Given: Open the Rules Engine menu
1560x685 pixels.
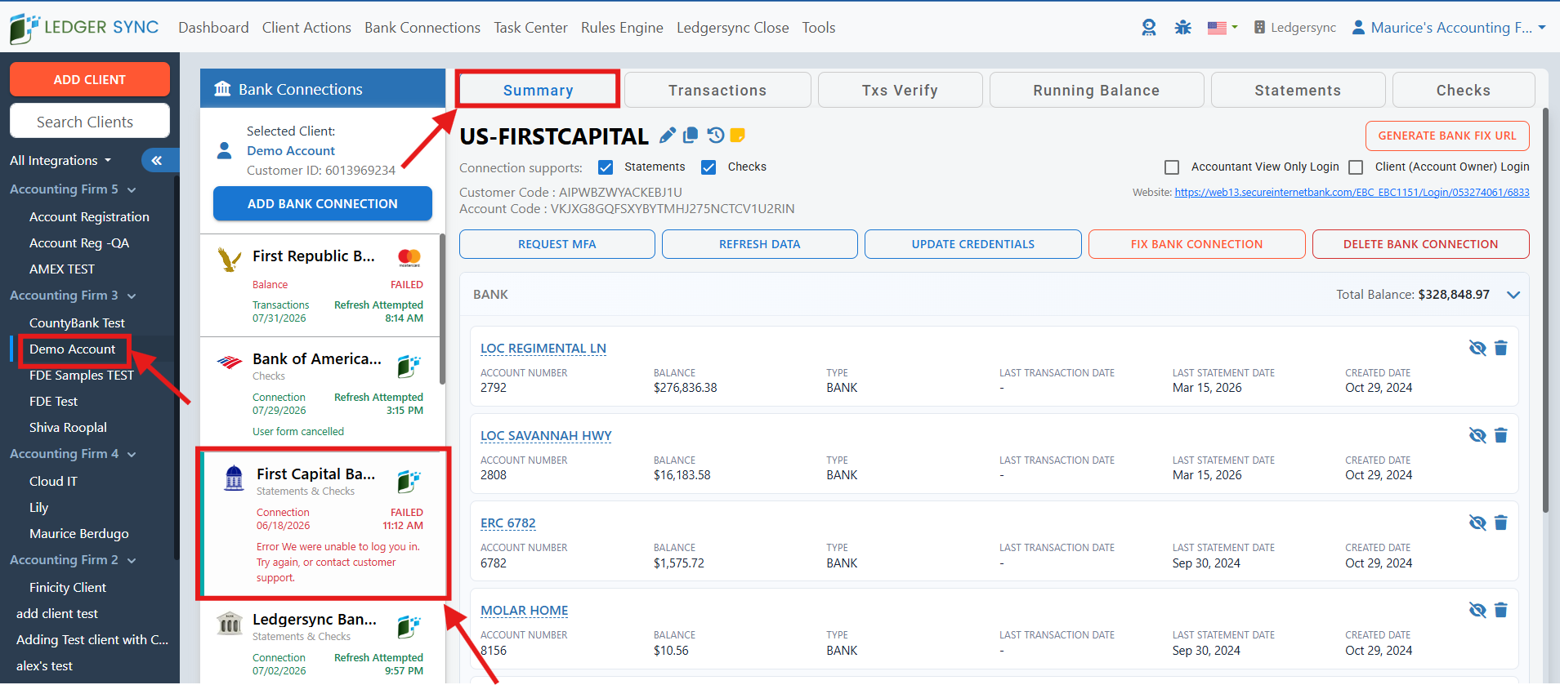Looking at the screenshot, I should (x=622, y=28).
